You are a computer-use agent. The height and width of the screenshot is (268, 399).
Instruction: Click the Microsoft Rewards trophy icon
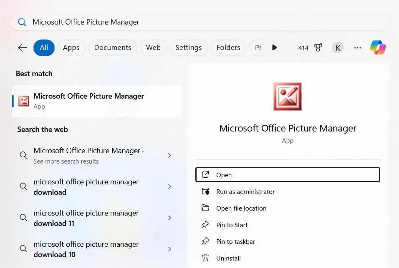coord(318,47)
